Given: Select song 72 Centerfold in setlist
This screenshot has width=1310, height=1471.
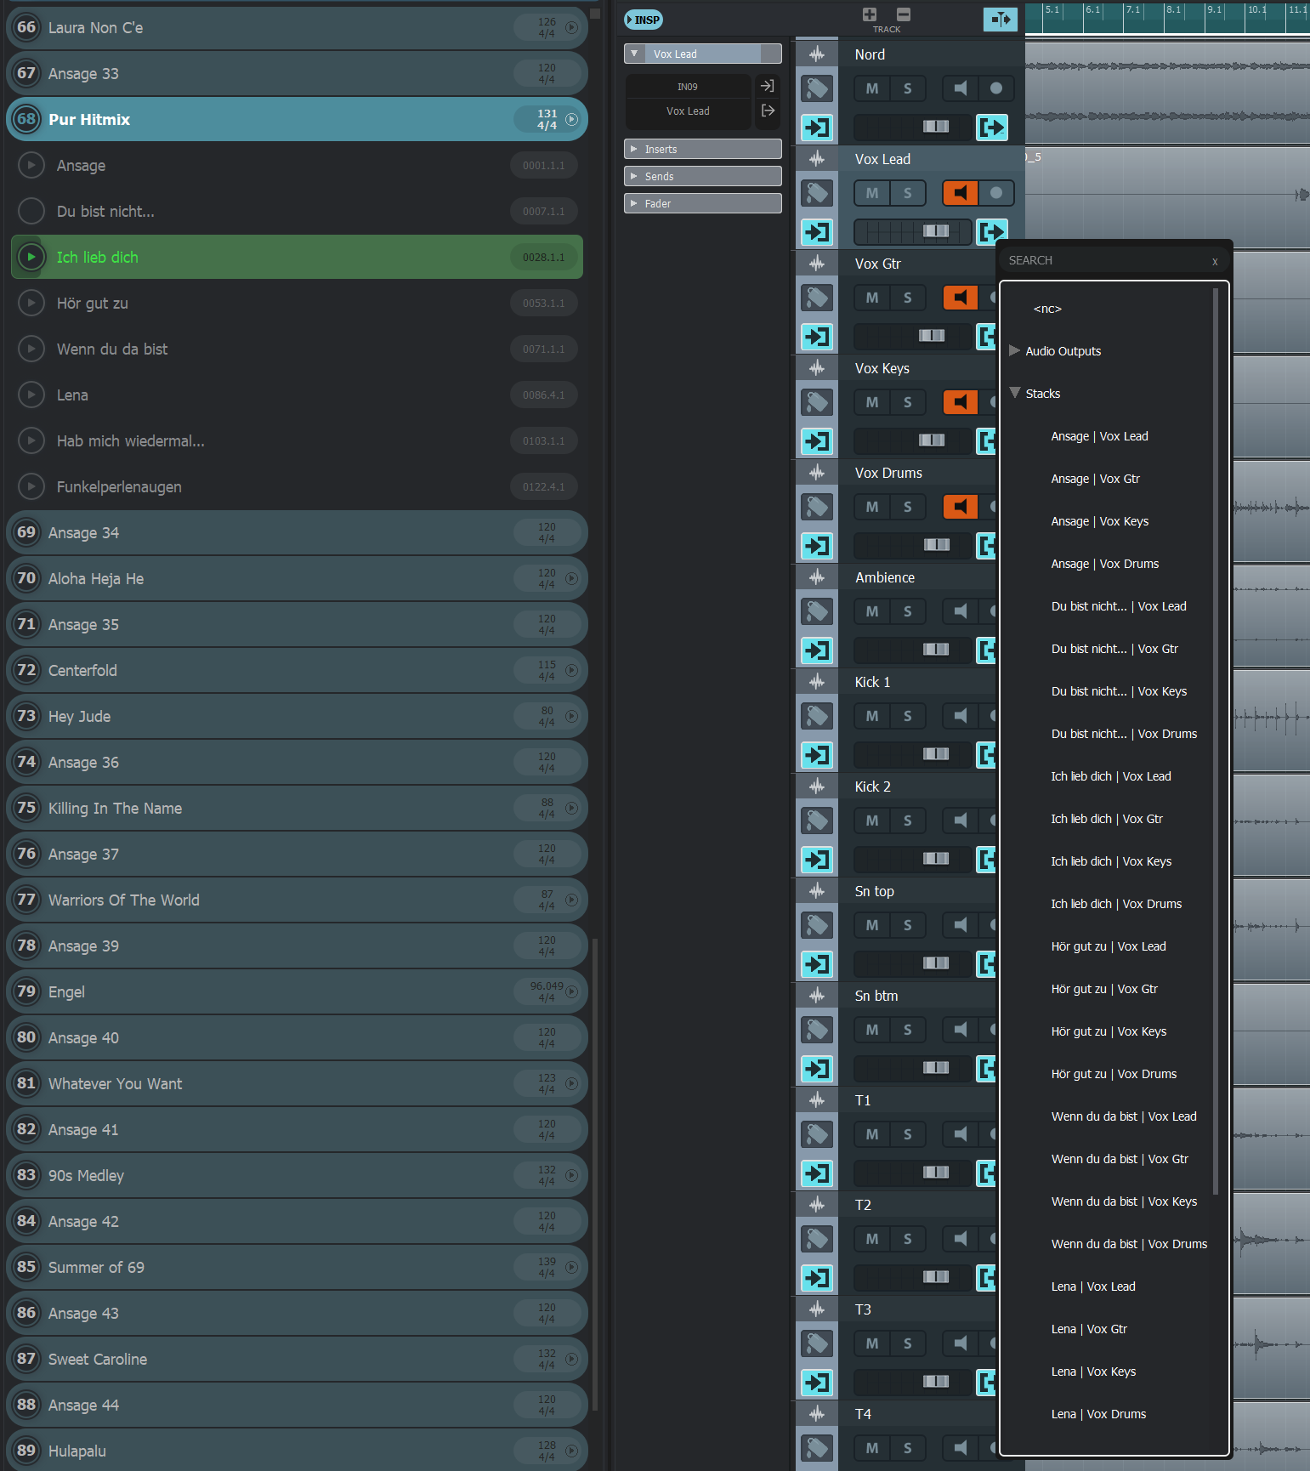Looking at the screenshot, I should tap(297, 670).
